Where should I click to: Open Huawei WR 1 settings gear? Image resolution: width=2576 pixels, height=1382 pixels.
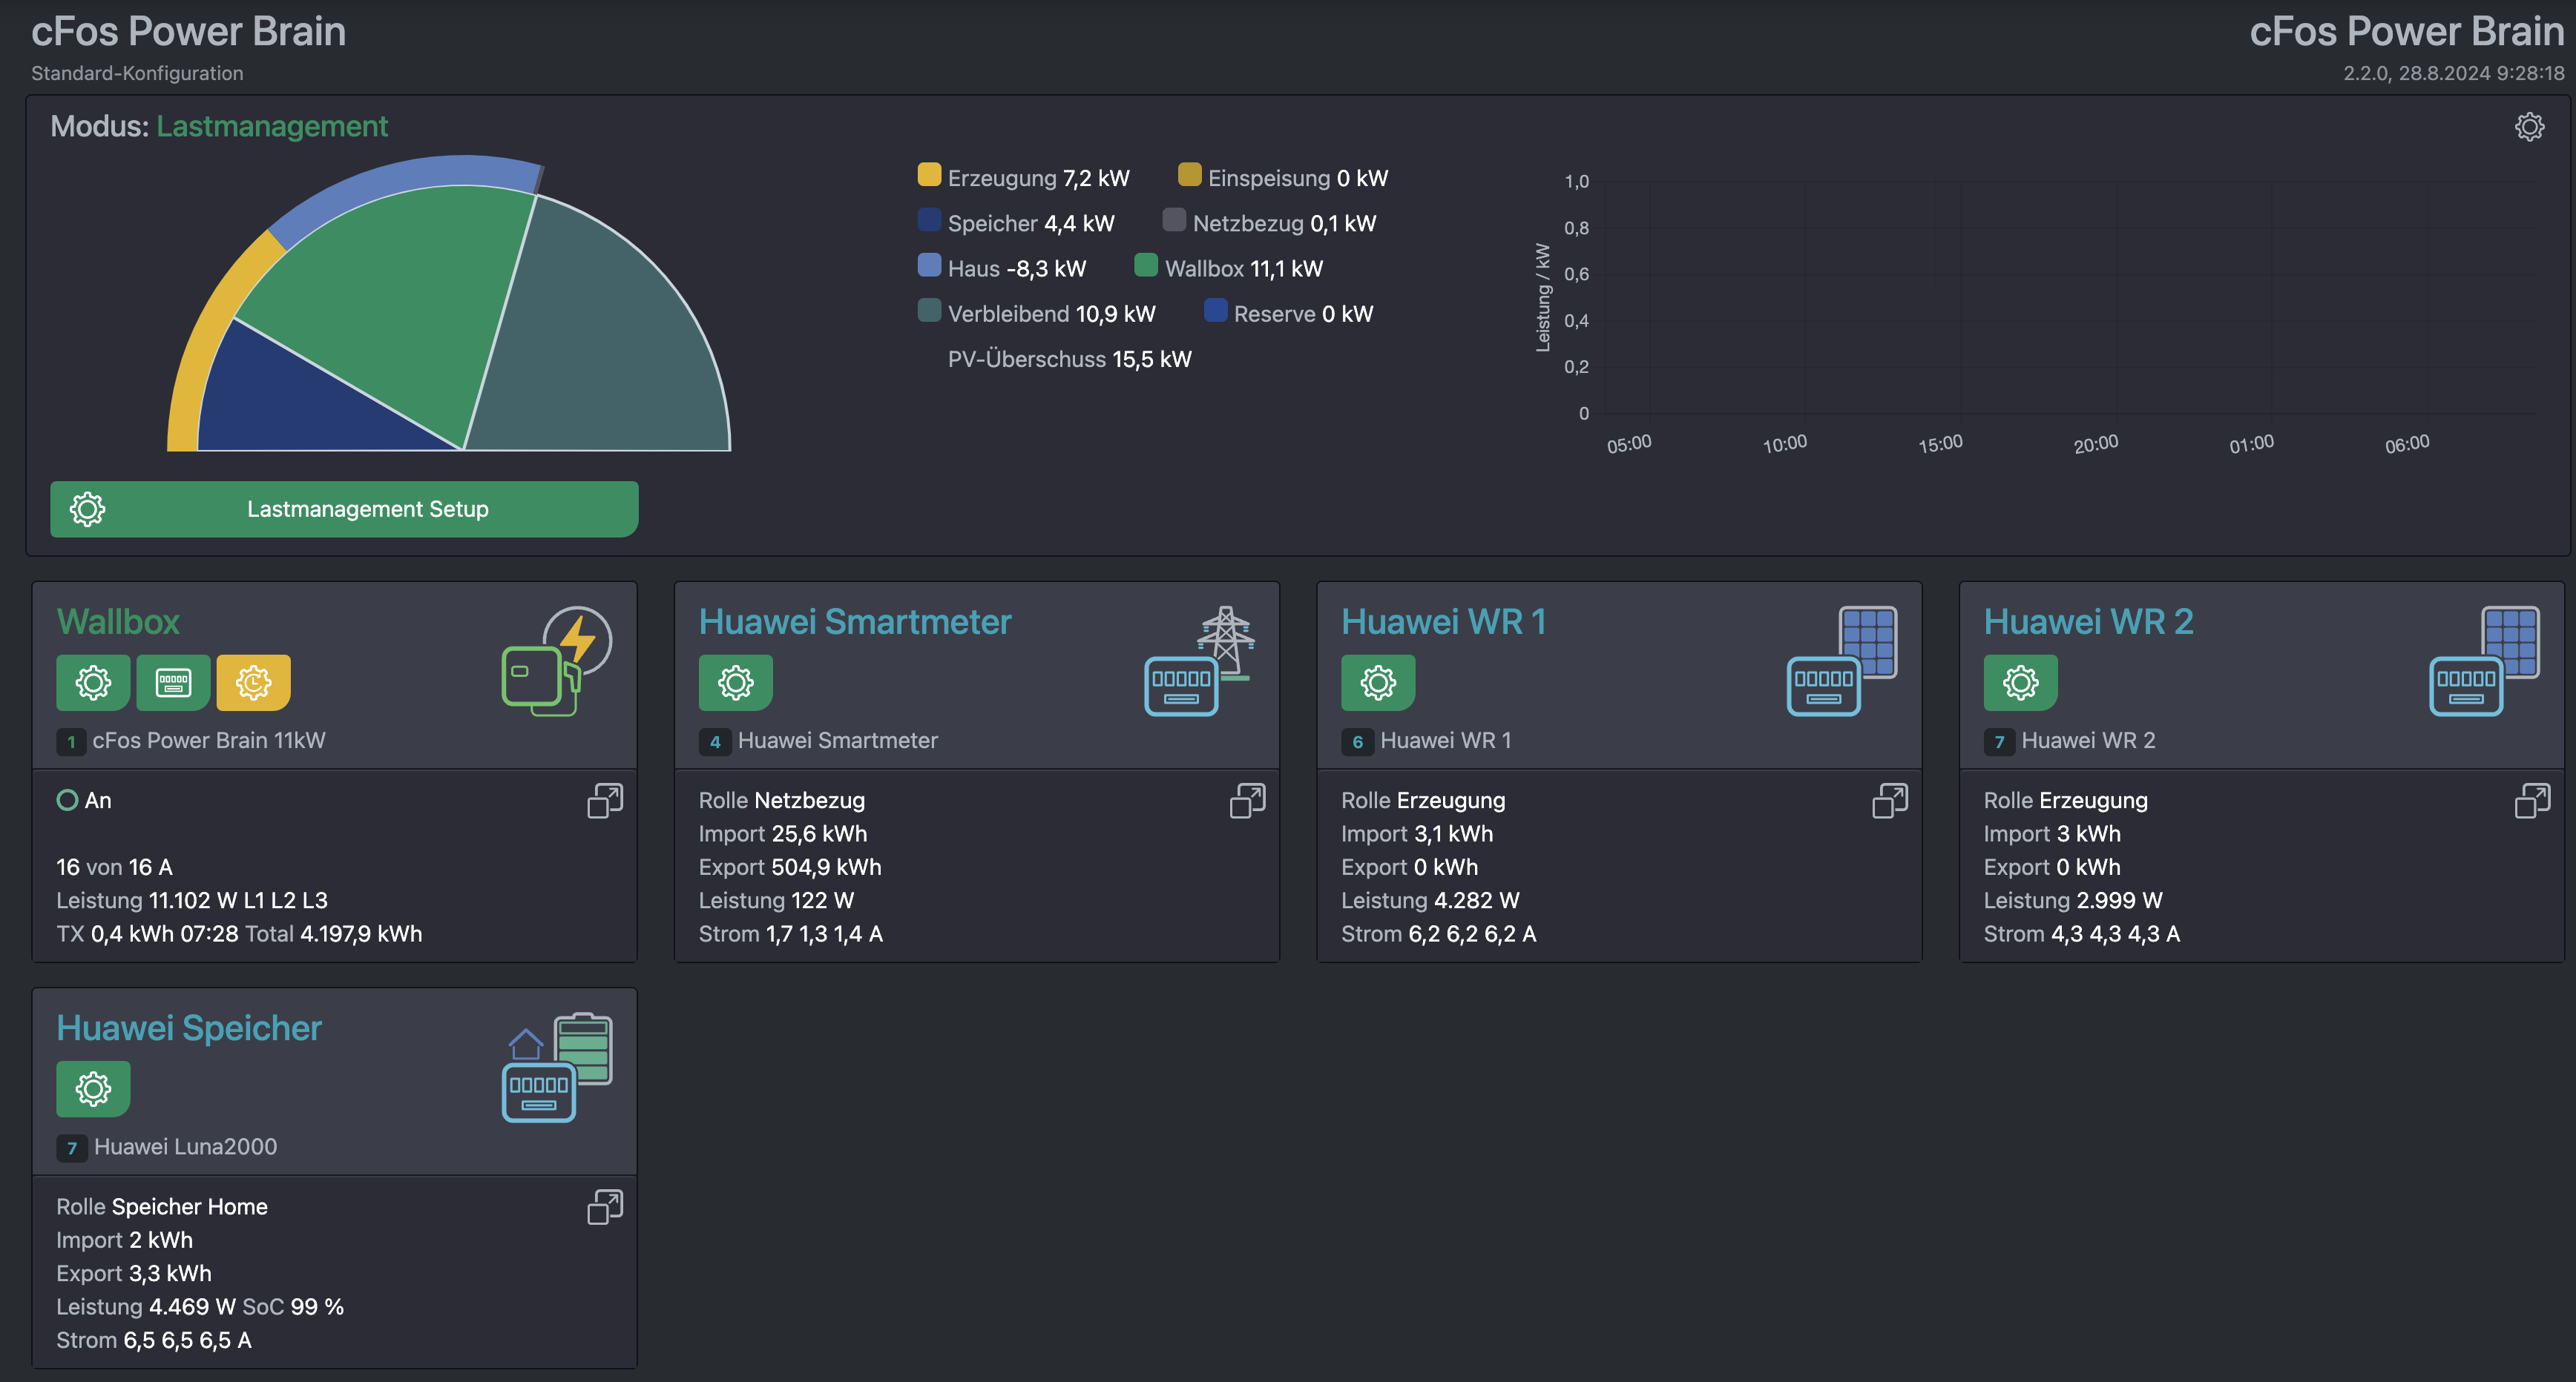1378,683
